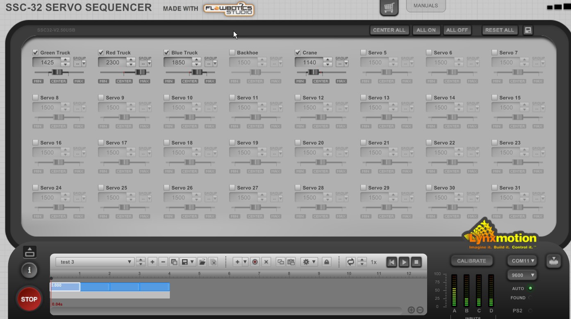Open the Crane GROUP dropdown

pos(342,63)
